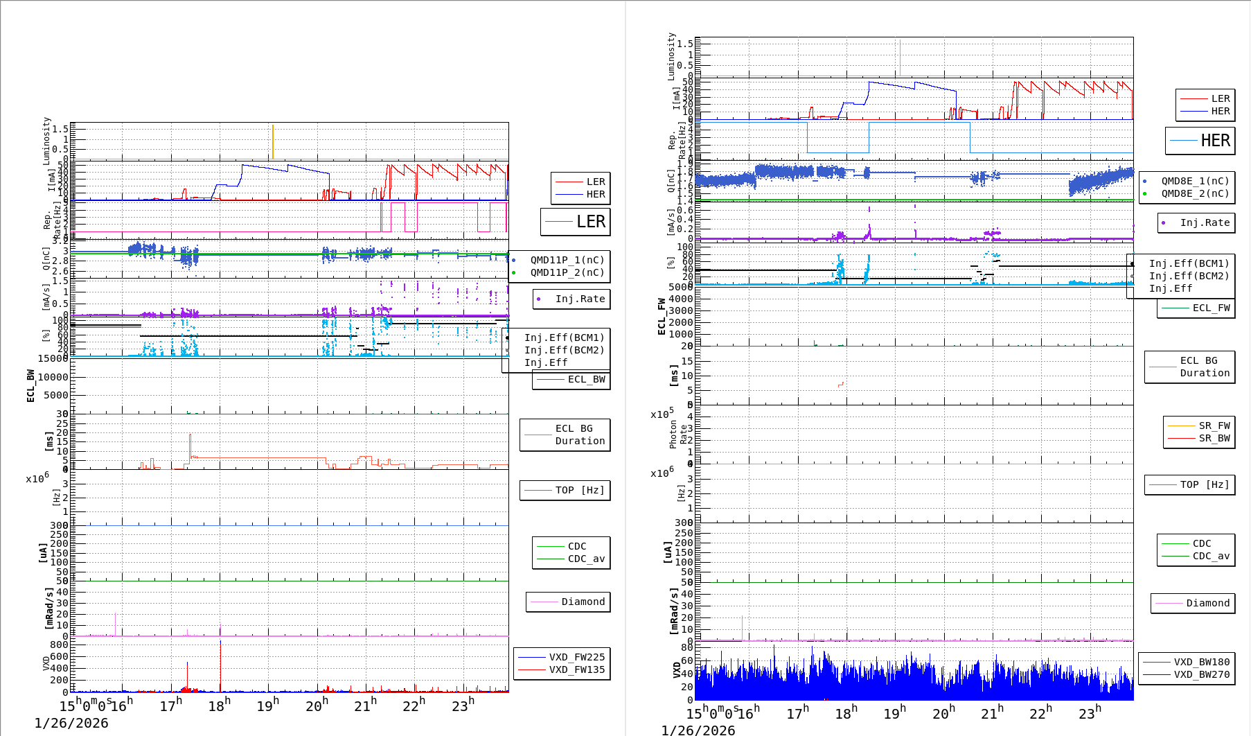Viewport: 1251px width, 736px height.
Task: Click the QMD8E_1(nC) legend entry
Action: pyautogui.click(x=1194, y=181)
